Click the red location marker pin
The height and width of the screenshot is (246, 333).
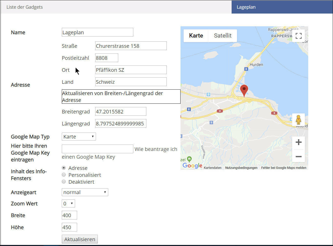(244, 91)
